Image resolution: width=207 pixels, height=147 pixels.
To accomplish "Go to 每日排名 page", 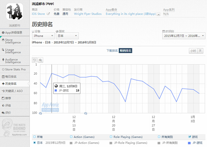I will coord(14,76).
